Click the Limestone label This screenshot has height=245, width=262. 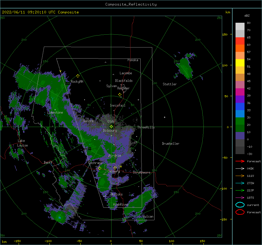click(55, 112)
